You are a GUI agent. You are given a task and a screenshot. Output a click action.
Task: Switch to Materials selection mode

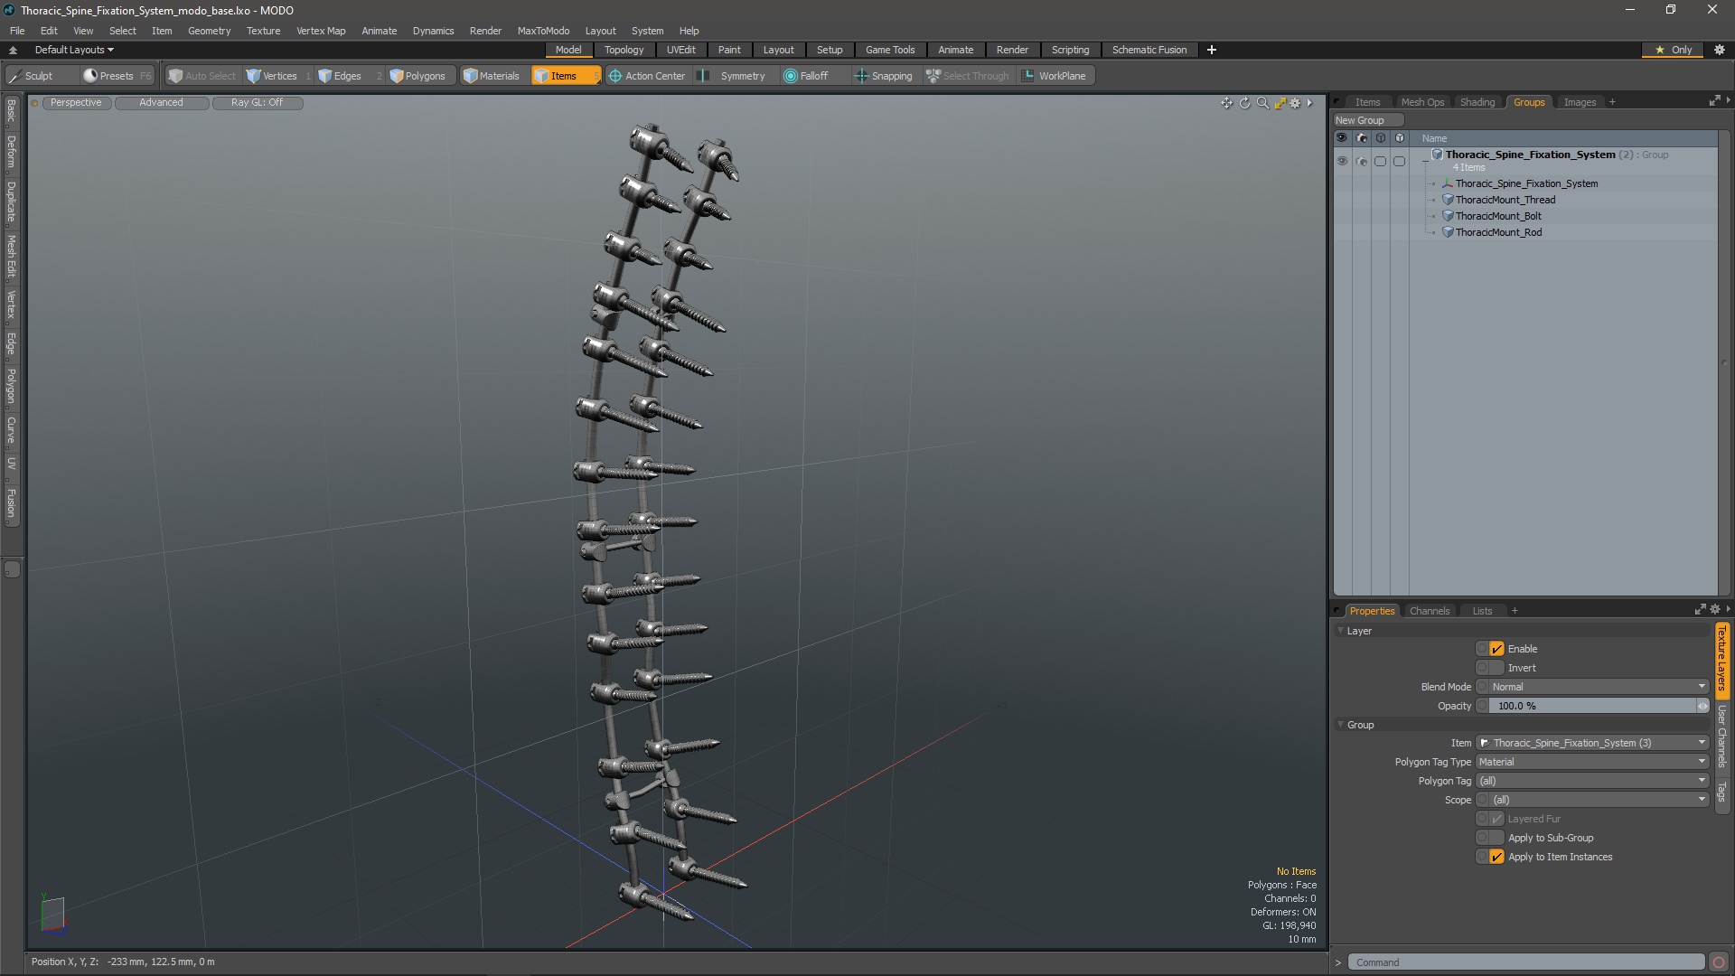coord(492,76)
